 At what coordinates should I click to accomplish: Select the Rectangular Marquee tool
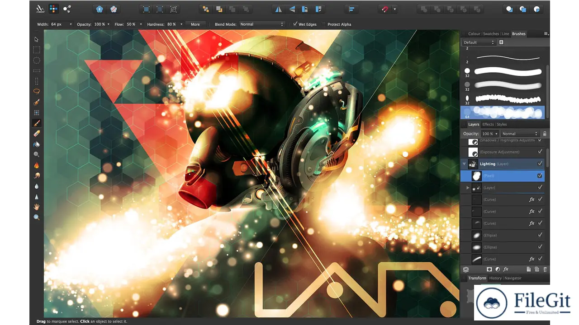tap(37, 50)
